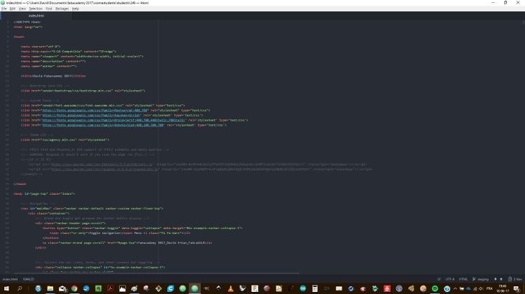This screenshot has height=294, width=525.
Task: Open the 3 files git changes indicator
Action: coord(515,279)
